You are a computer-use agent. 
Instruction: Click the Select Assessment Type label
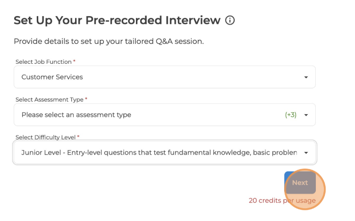tap(49, 100)
